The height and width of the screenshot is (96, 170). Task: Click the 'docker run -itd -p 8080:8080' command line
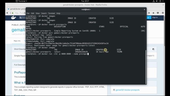(57, 54)
